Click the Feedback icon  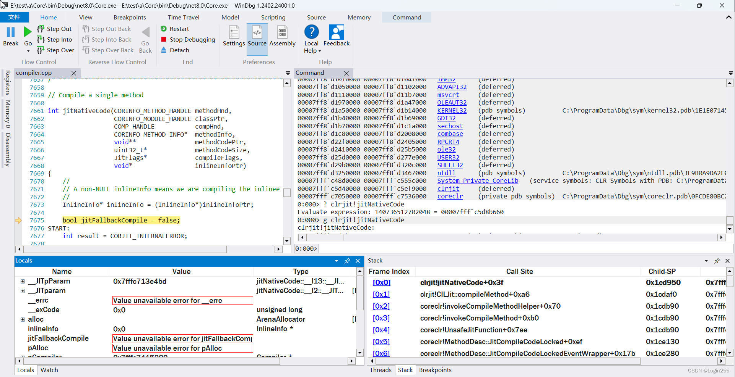tap(336, 32)
